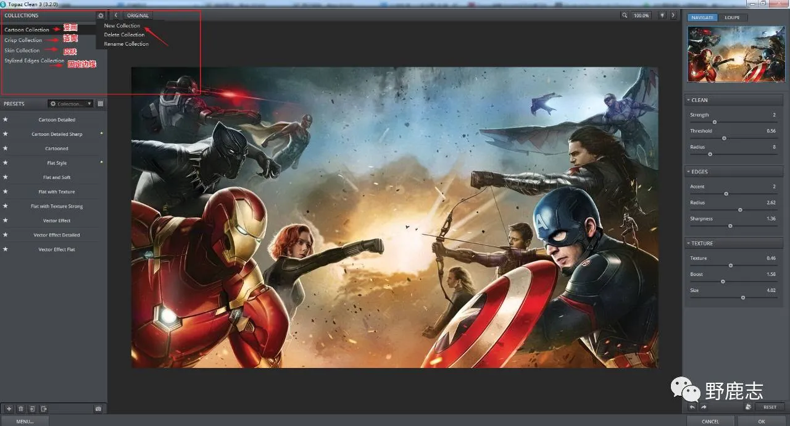Click the Edges Sharpness slider
Viewport: 790px width, 426px height.
733,226
